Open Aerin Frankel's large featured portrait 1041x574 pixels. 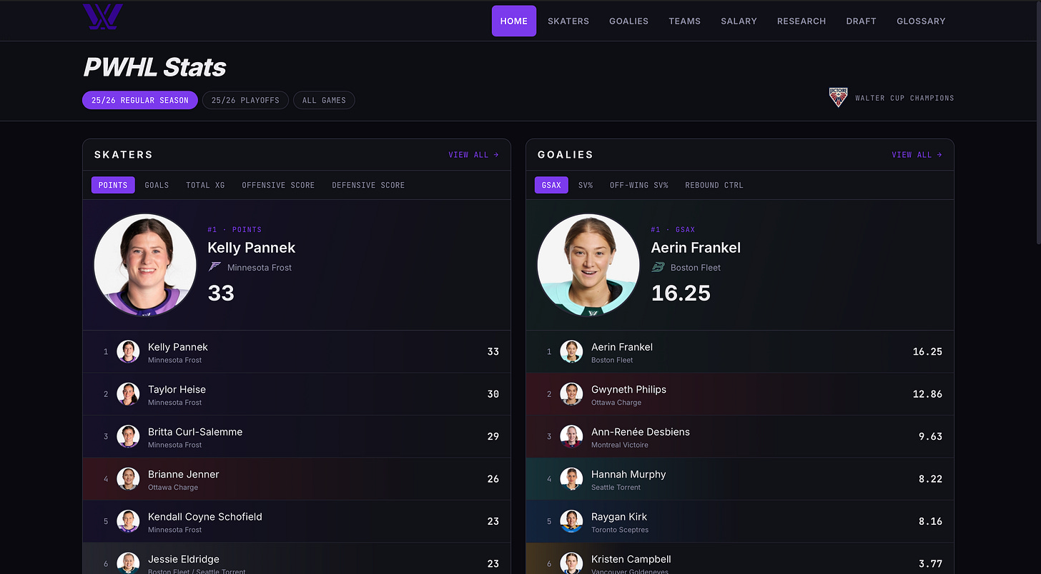coord(588,265)
